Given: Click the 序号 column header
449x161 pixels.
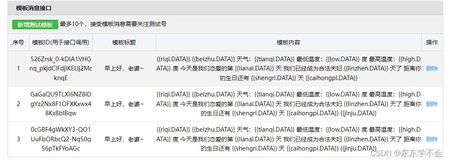Looking at the screenshot, I should 18,43.
